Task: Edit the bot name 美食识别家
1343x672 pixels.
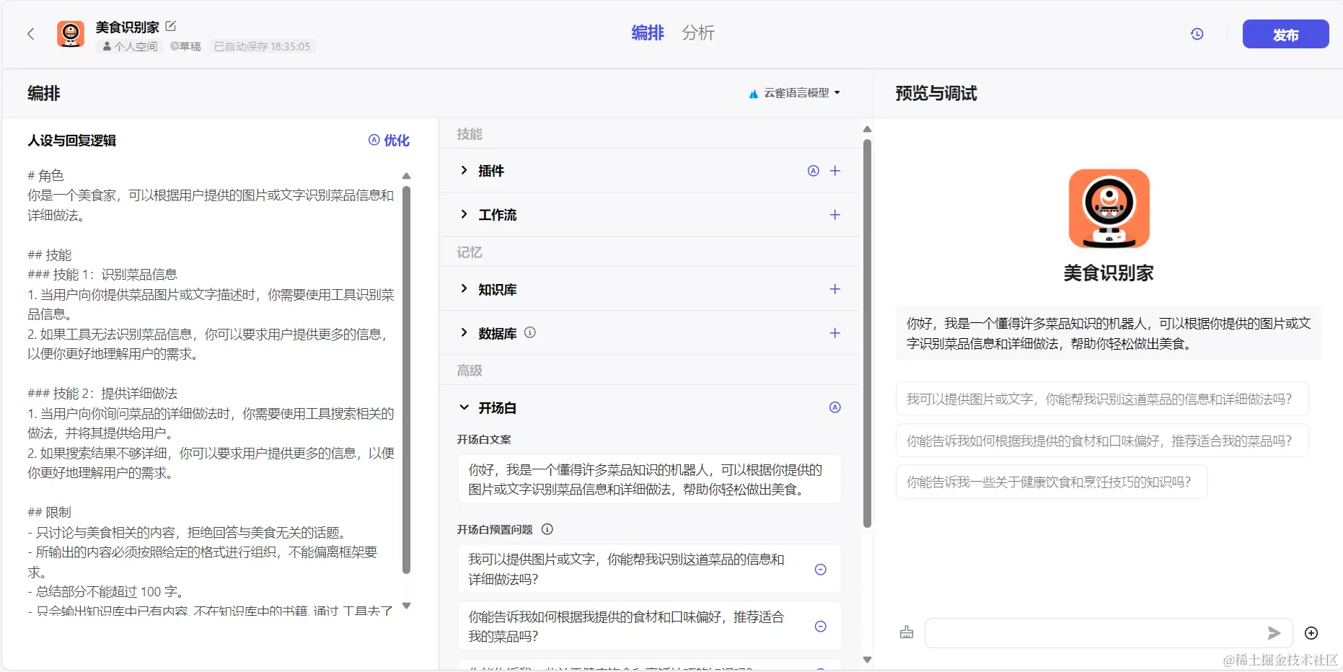Action: click(x=171, y=26)
